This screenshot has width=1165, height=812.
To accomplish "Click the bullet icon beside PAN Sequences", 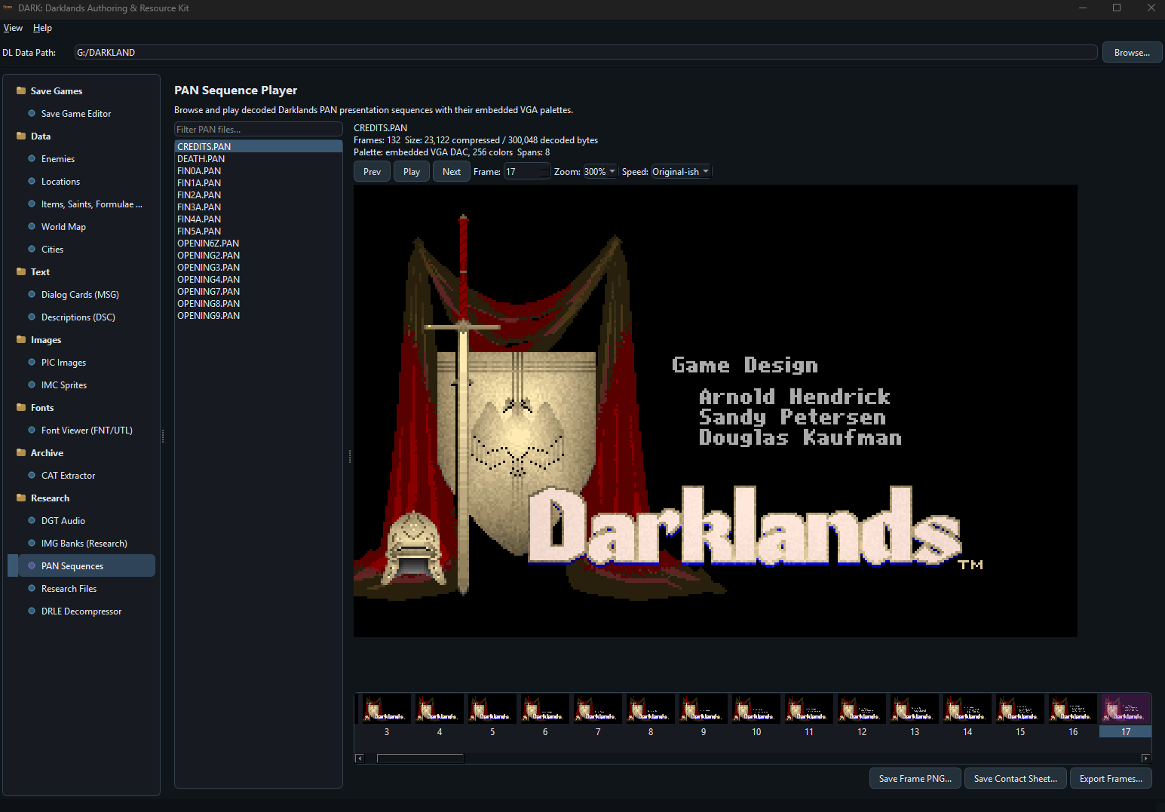I will [x=32, y=565].
